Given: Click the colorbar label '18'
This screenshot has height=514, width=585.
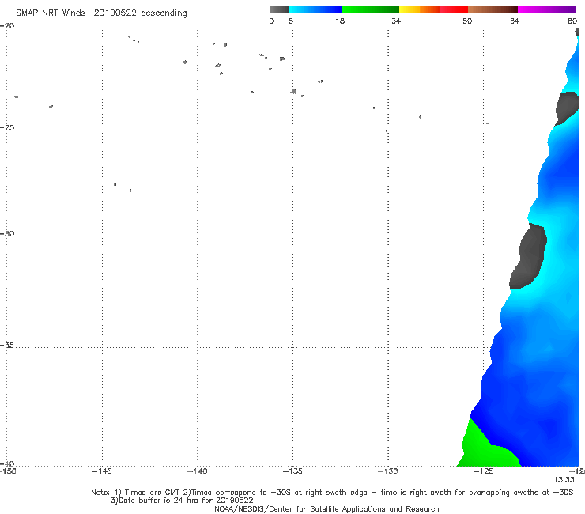Looking at the screenshot, I should 340,21.
